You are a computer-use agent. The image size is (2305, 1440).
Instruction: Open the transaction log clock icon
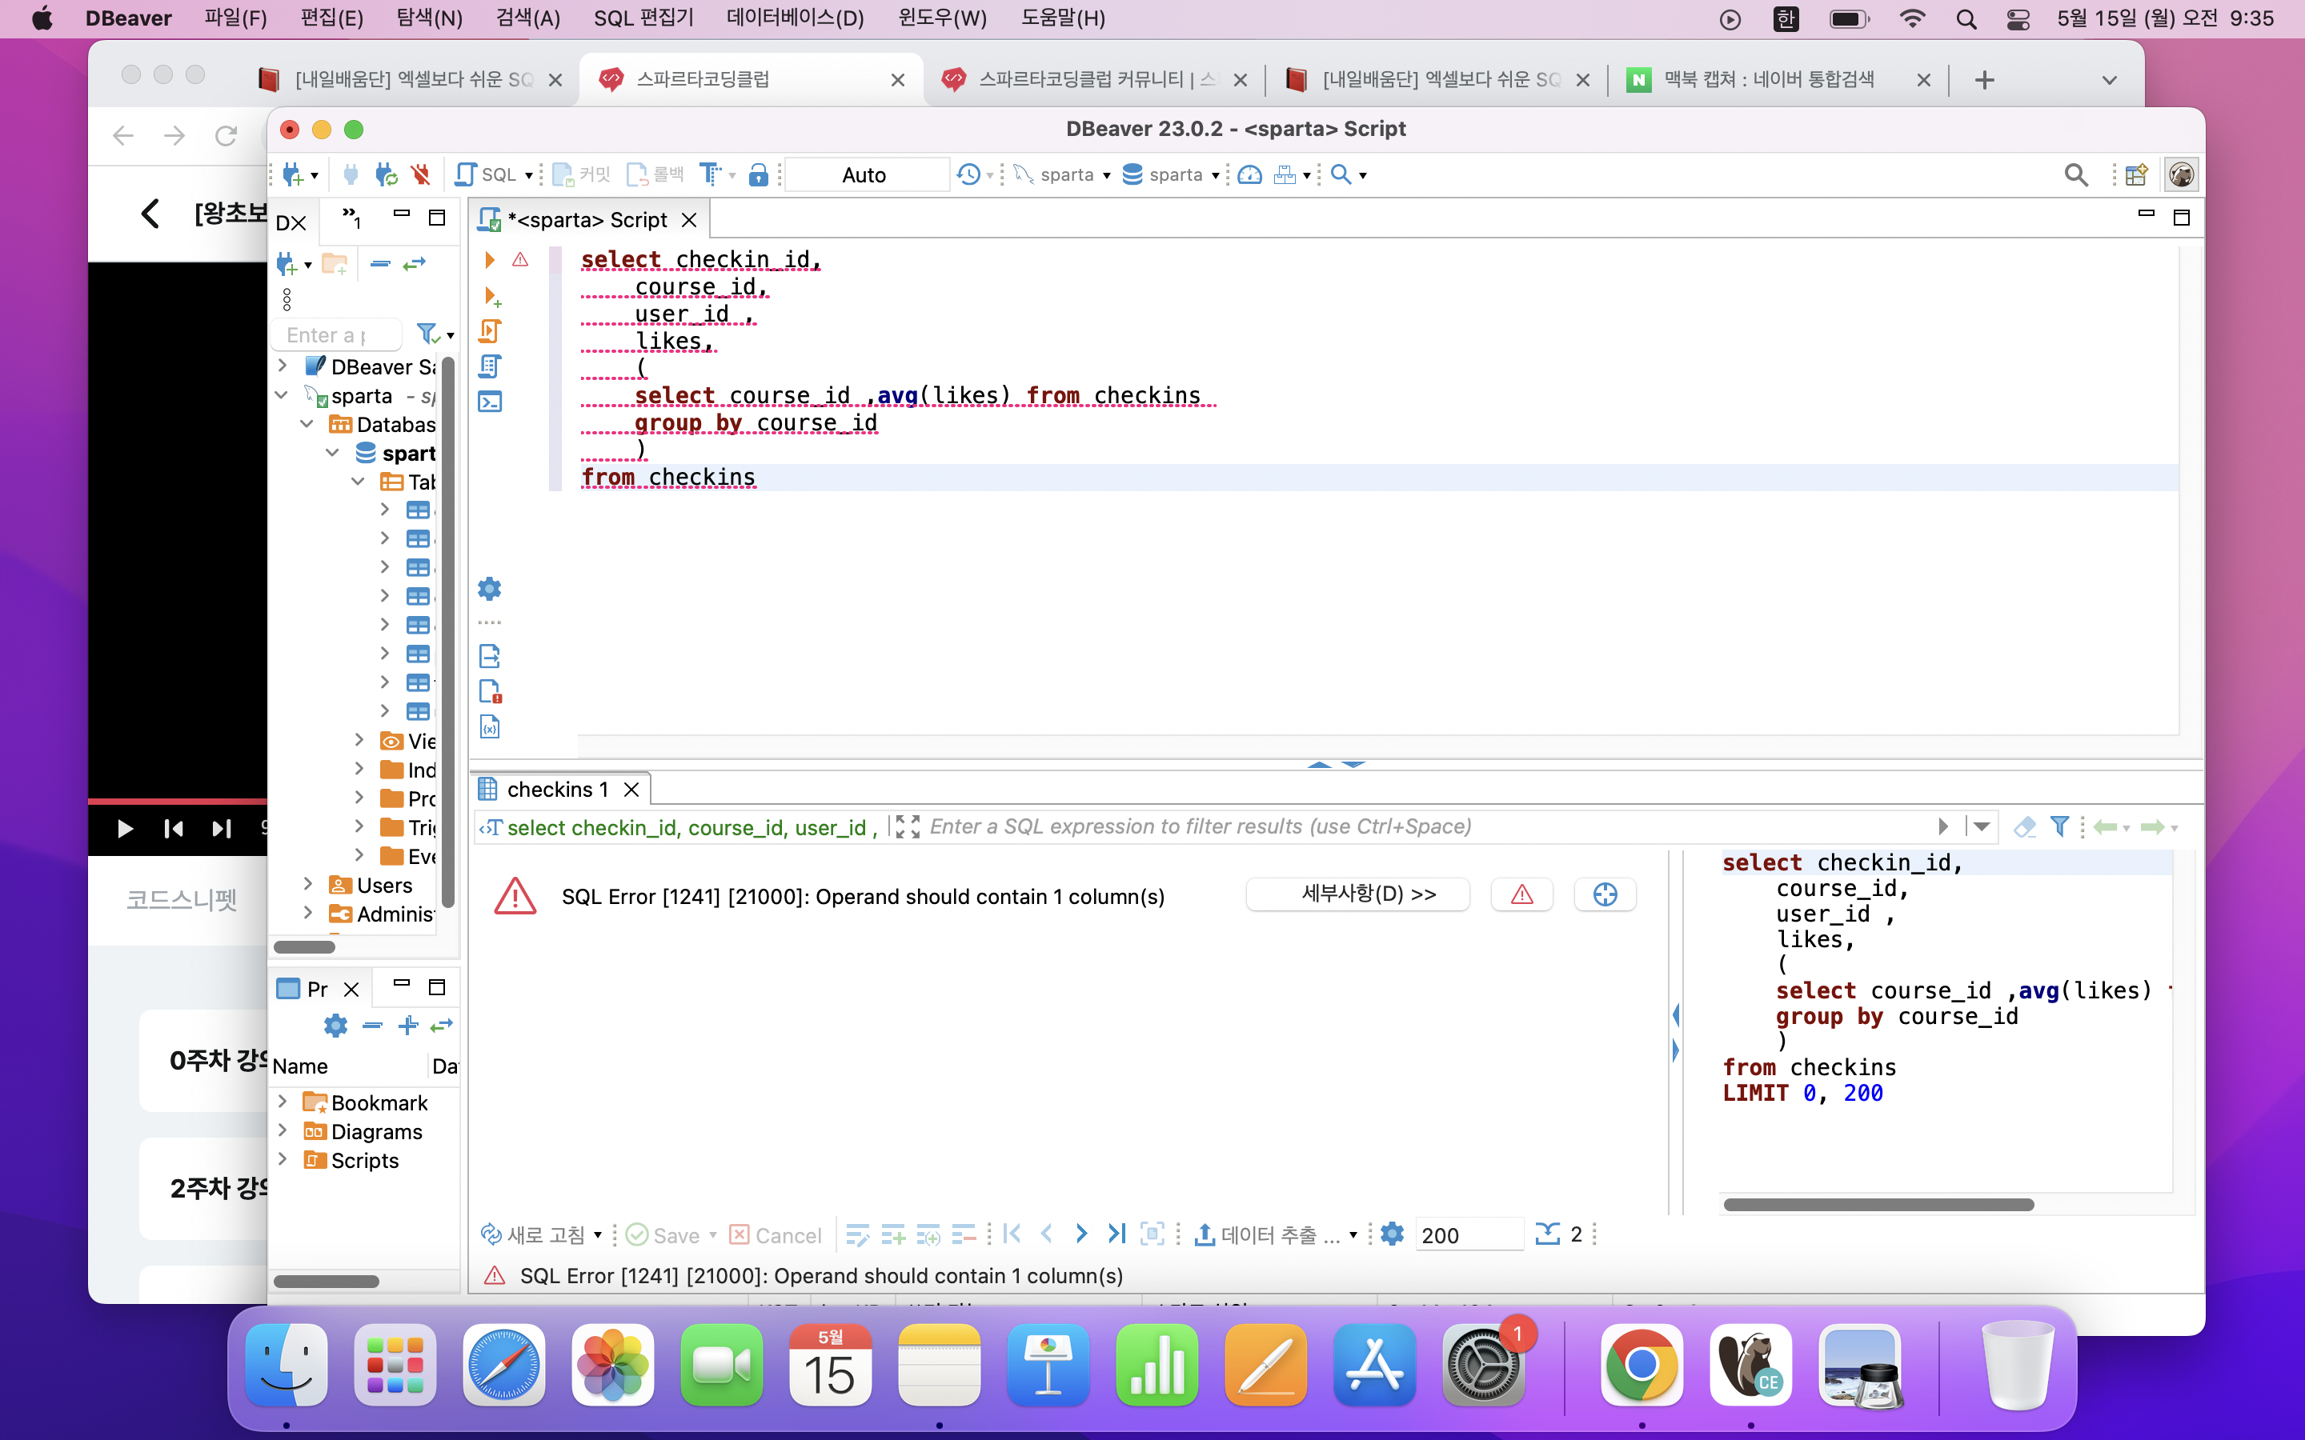tap(968, 174)
